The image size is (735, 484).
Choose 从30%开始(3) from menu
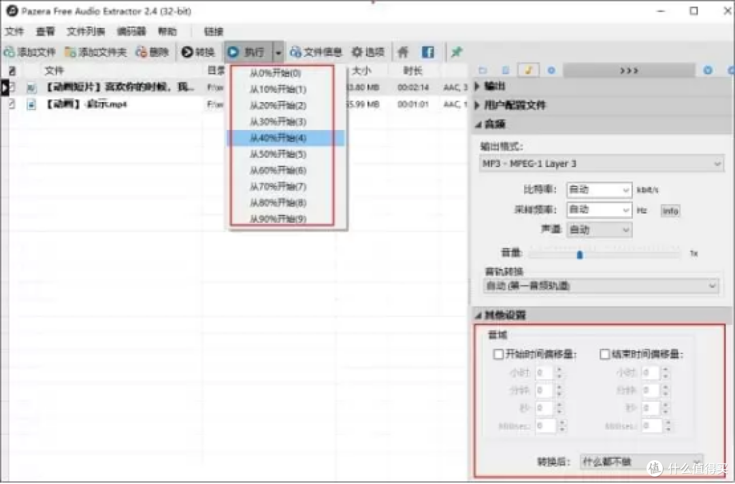click(287, 122)
